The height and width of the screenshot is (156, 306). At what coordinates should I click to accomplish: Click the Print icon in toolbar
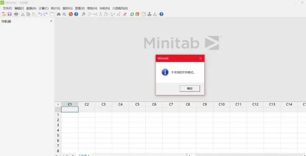point(16,14)
